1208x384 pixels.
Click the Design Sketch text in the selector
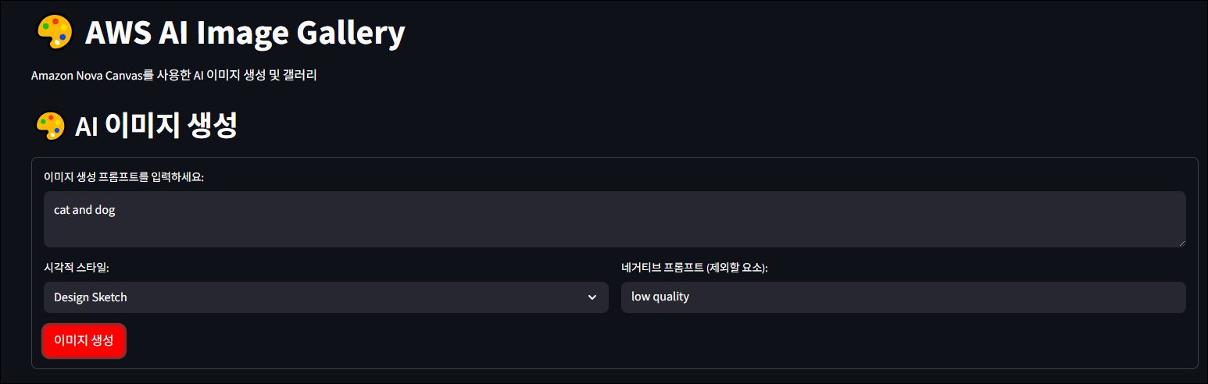pos(91,297)
